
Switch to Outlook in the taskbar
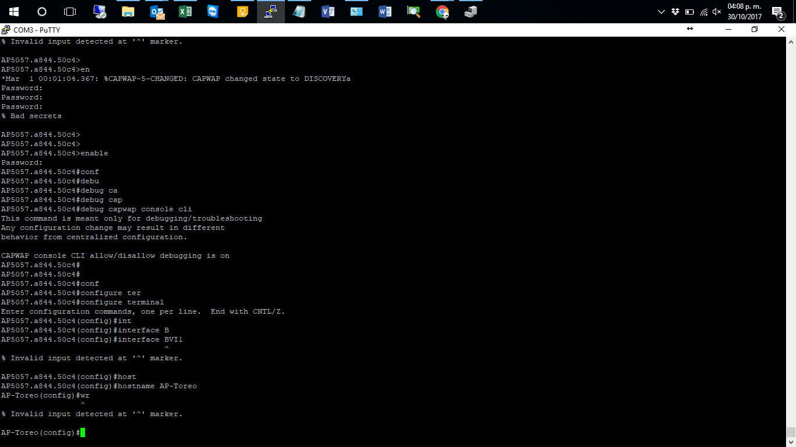point(157,12)
